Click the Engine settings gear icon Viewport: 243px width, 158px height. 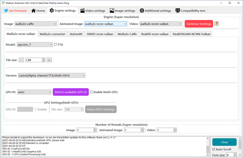pyautogui.click(x=52, y=11)
